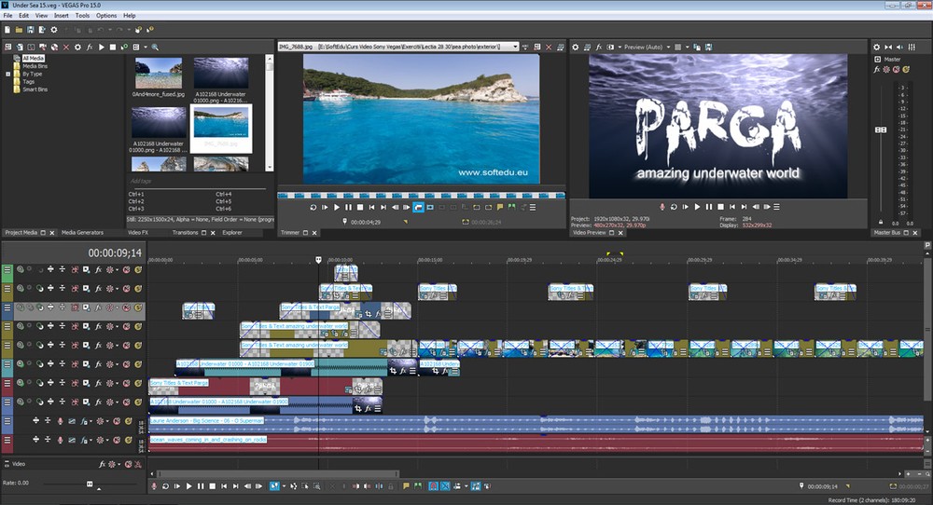Open Video Preview properties gear icon
The image size is (933, 505).
tap(576, 47)
